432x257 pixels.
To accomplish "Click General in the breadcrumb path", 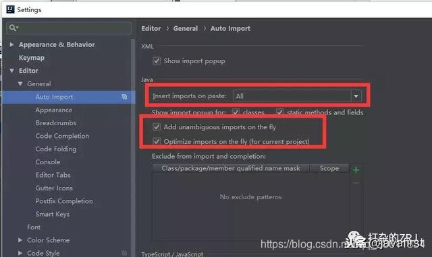I will [x=186, y=28].
